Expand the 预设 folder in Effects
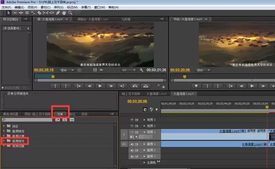This screenshot has width=275, height=169. tap(4, 126)
